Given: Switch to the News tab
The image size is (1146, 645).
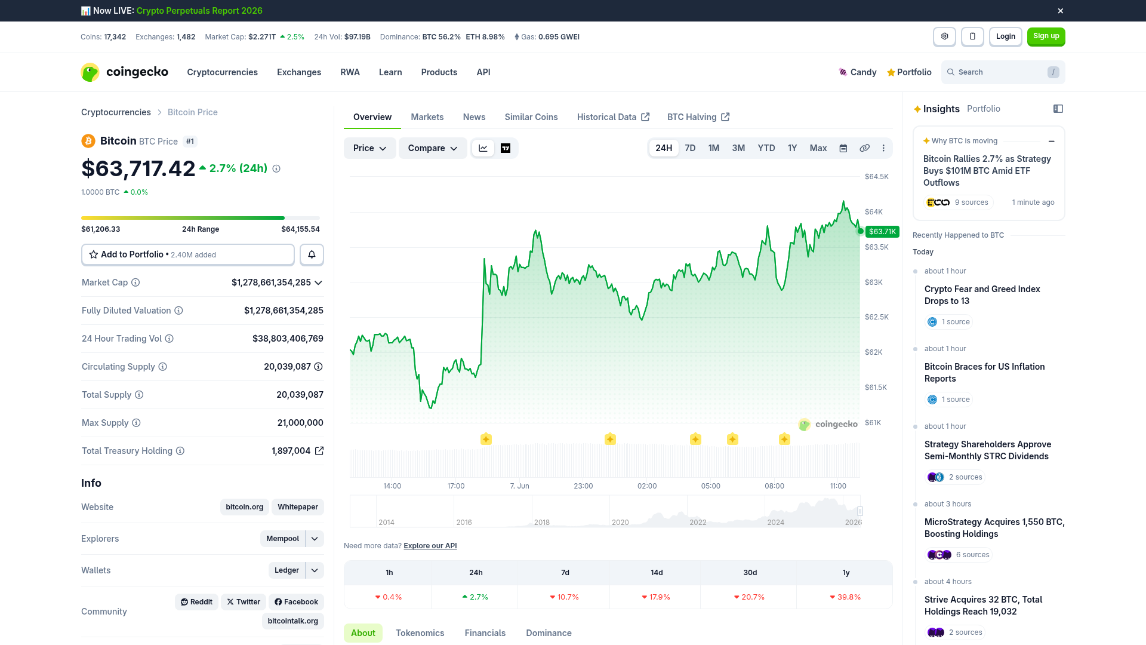Looking at the screenshot, I should coord(474,117).
